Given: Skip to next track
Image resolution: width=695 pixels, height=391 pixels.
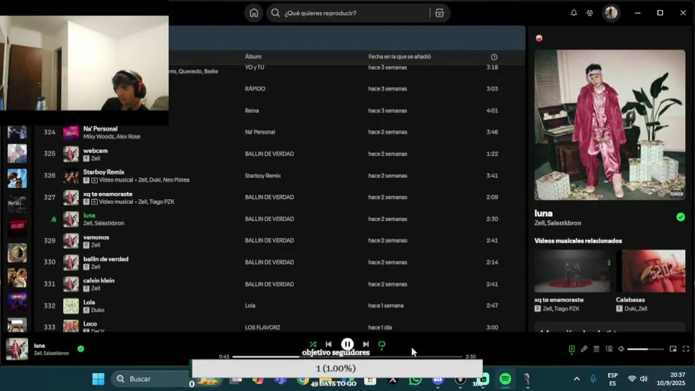Looking at the screenshot, I should click(x=366, y=344).
